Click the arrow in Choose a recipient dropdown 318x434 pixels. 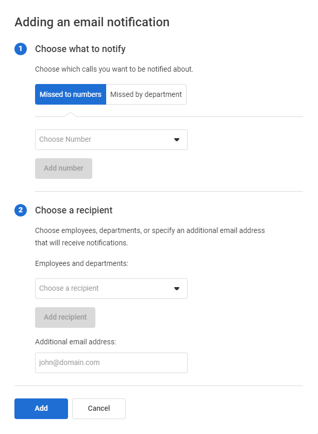pyautogui.click(x=177, y=289)
